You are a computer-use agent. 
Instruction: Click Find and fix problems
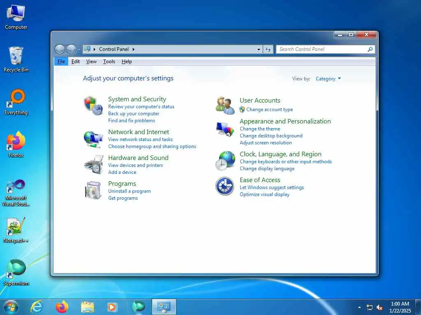coord(132,121)
